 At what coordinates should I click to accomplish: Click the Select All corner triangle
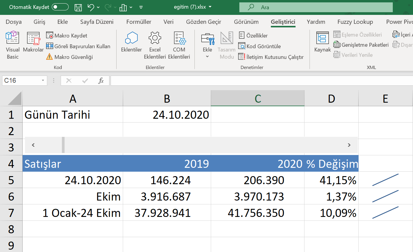(15, 98)
